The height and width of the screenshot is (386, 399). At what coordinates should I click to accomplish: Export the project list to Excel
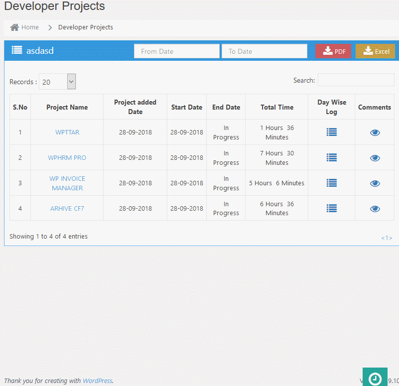(x=375, y=50)
